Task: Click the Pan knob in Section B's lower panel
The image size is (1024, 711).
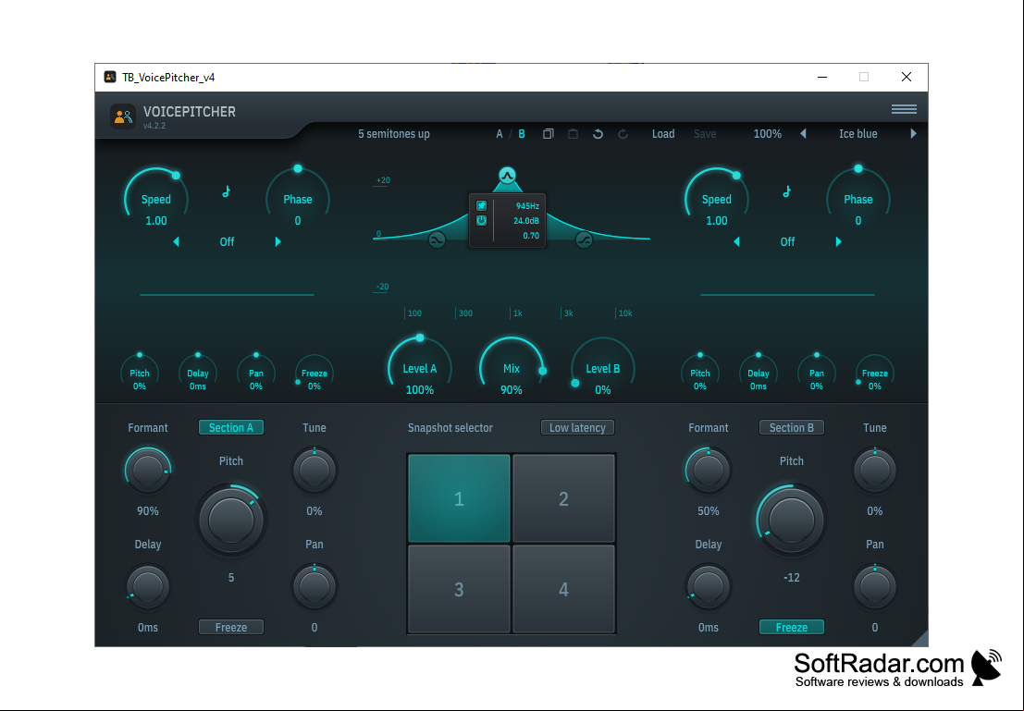Action: 874,587
